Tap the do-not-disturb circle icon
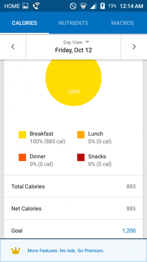147x262 pixels. (x=73, y=6)
